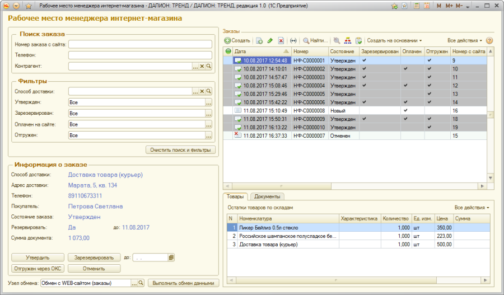This screenshot has height=295, width=504.
Task: Open Найти search in orders toolbar
Action: 315,40
